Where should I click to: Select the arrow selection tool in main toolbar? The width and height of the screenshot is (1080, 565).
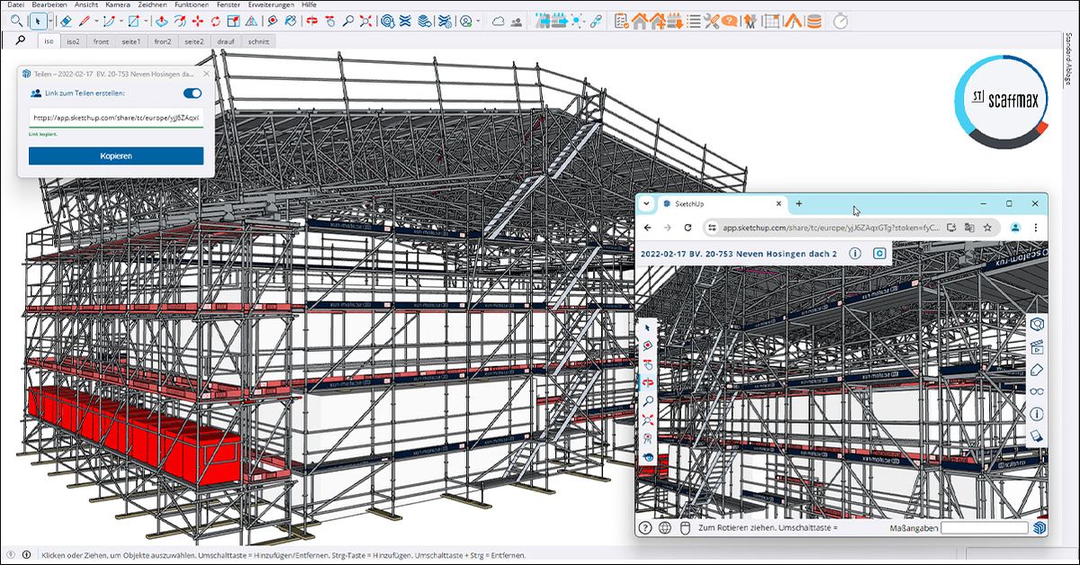point(37,21)
